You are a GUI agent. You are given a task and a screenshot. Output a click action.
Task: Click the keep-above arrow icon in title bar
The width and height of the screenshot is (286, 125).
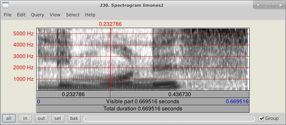click(258, 5)
